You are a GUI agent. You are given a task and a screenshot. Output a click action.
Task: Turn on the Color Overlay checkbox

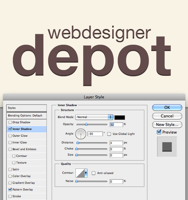coord(10,176)
